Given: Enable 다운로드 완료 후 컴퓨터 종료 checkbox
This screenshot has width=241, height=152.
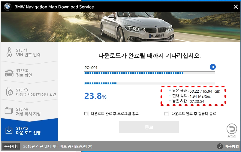Looking at the screenshot, I should (x=166, y=114).
